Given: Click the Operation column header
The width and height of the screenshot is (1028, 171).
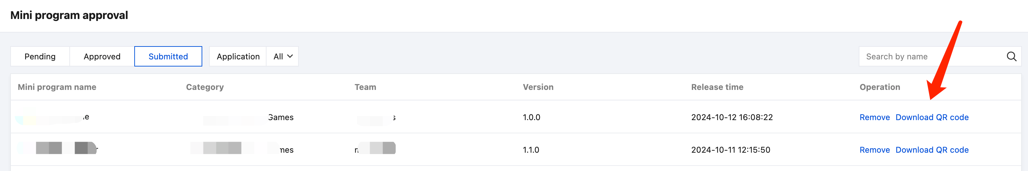Looking at the screenshot, I should (x=879, y=87).
